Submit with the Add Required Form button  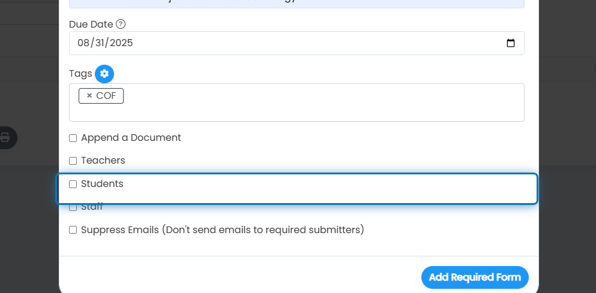[475, 277]
